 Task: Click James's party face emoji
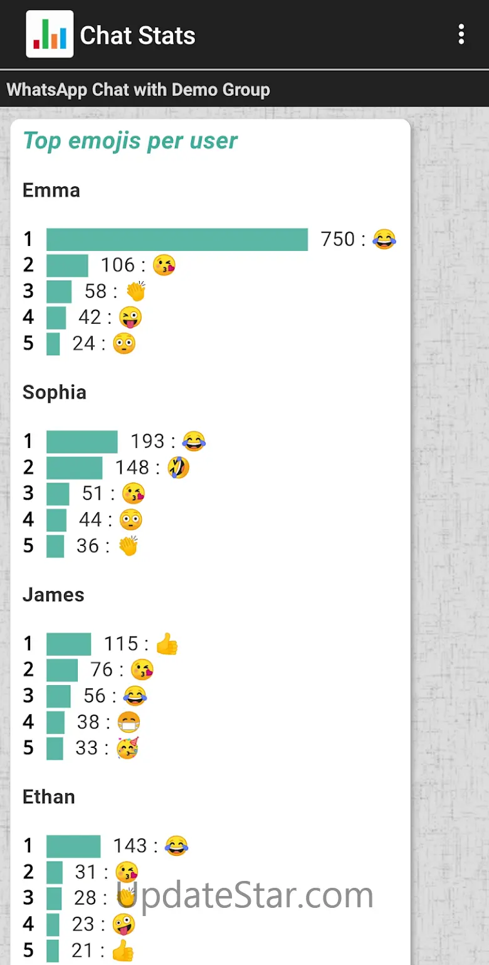pyautogui.click(x=127, y=748)
